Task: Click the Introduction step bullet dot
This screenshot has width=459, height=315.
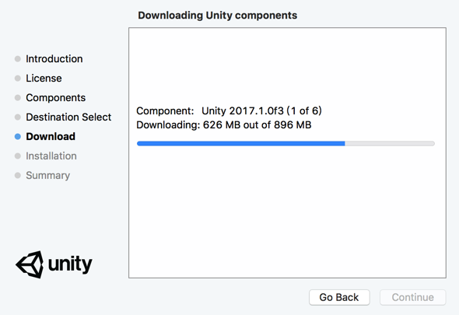Action: click(18, 59)
